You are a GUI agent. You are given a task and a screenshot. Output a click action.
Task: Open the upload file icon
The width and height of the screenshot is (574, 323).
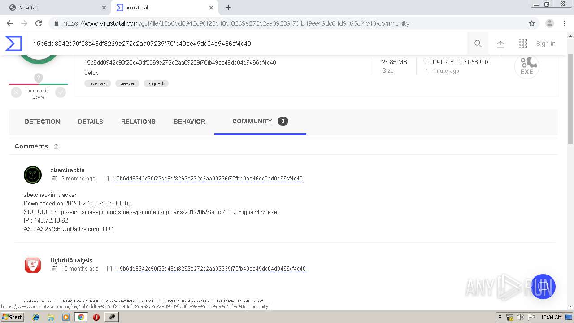pyautogui.click(x=500, y=44)
